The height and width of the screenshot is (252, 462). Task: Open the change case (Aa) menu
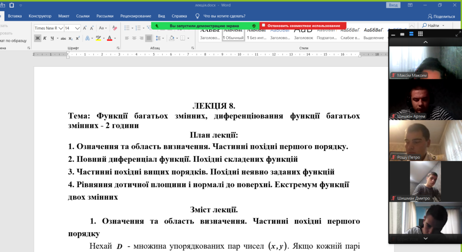(x=102, y=28)
